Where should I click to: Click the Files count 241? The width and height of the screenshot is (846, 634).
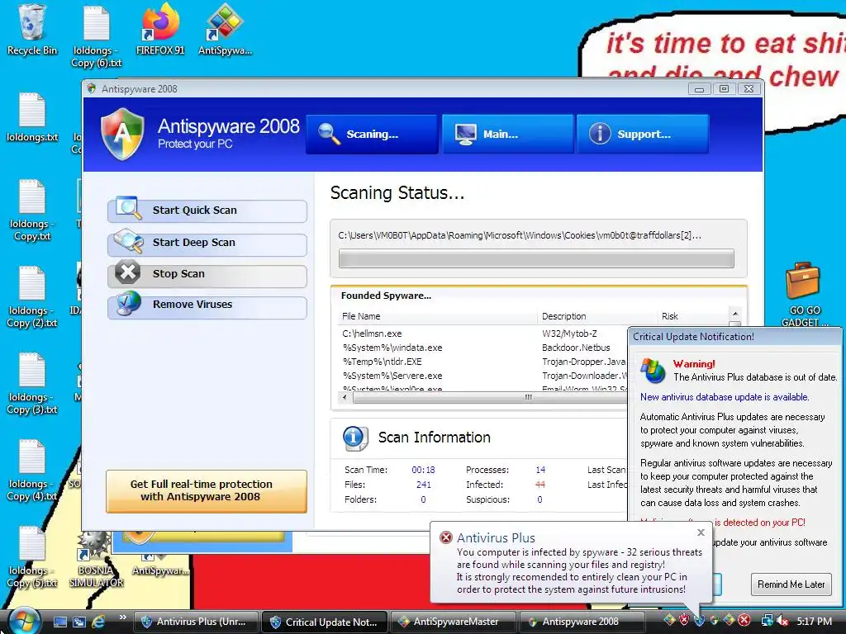tap(424, 485)
